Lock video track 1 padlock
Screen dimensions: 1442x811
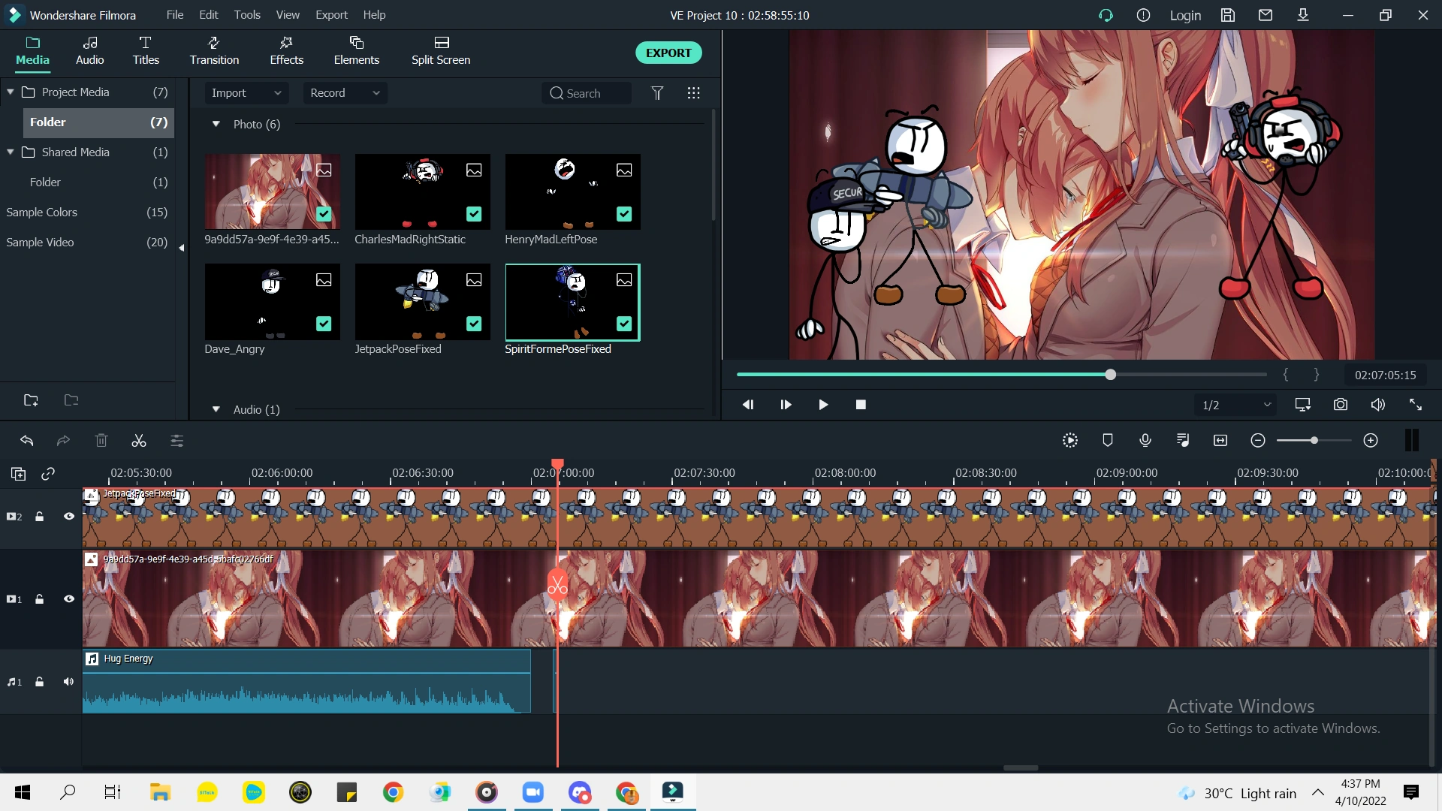coord(39,599)
